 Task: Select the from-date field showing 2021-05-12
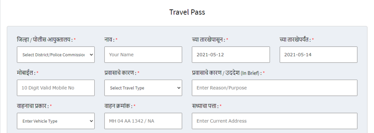(x=231, y=55)
